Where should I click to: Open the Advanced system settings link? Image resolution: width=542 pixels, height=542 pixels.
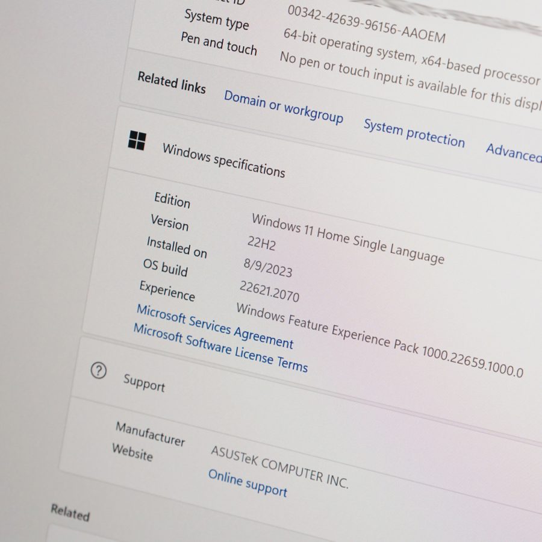point(514,152)
